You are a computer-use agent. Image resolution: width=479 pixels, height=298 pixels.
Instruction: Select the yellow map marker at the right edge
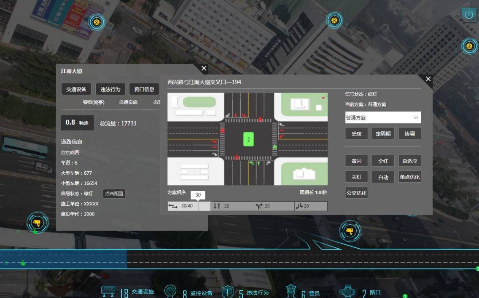tap(469, 46)
